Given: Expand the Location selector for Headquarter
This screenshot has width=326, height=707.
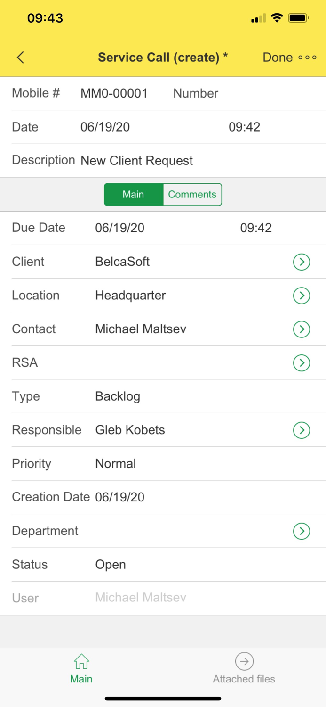Looking at the screenshot, I should [302, 296].
